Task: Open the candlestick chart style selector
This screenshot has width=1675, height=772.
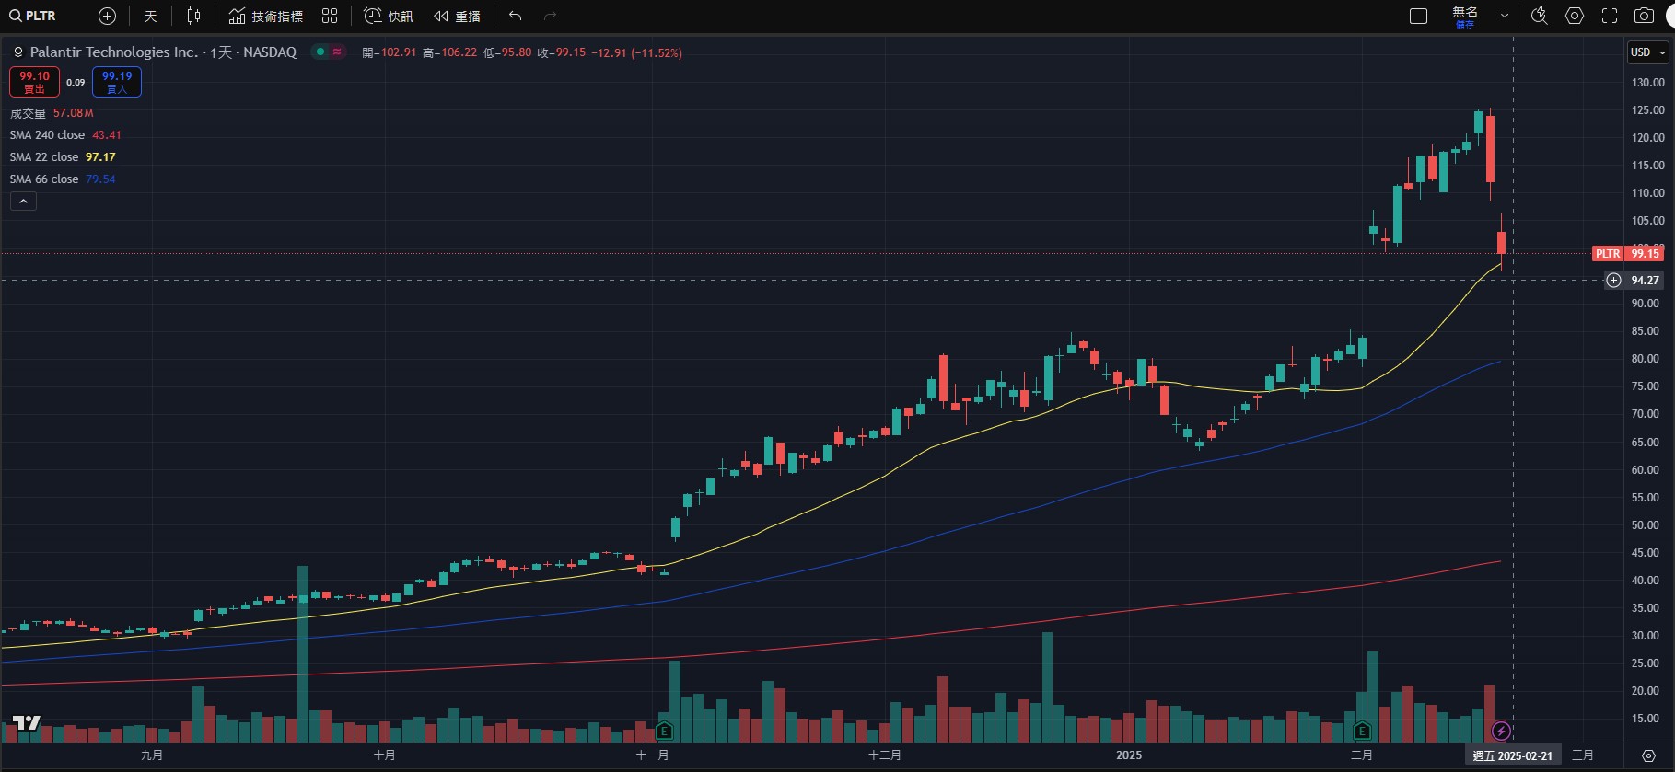Action: (x=193, y=16)
